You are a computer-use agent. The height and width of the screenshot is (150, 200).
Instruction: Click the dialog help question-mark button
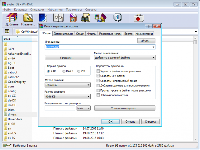[149, 26]
